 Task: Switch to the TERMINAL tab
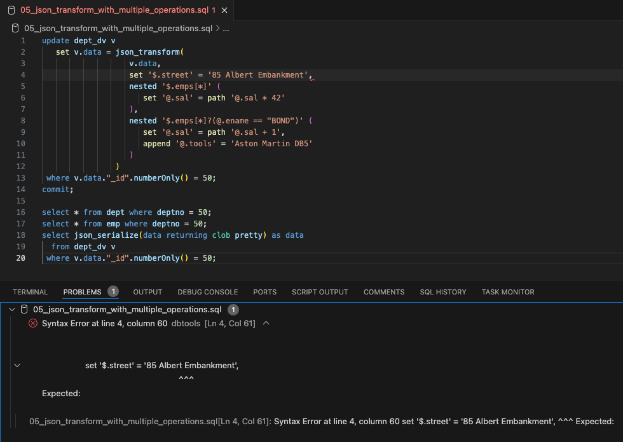tap(30, 292)
